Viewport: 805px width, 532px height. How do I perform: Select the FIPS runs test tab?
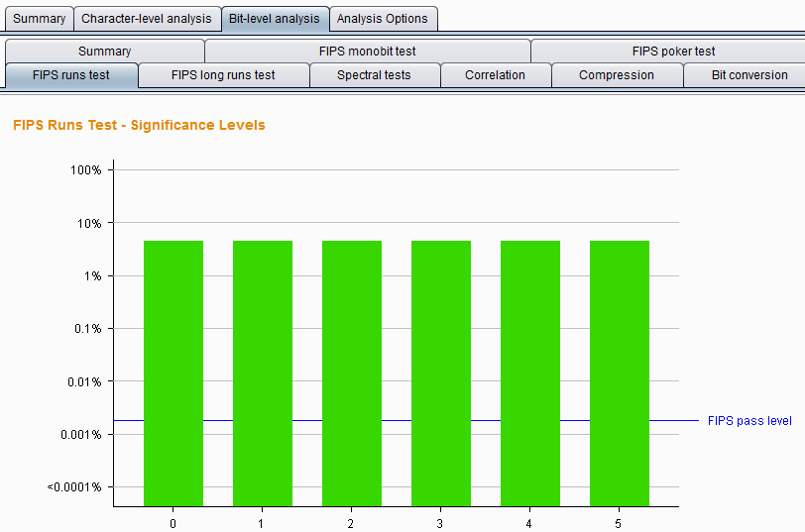(x=70, y=75)
